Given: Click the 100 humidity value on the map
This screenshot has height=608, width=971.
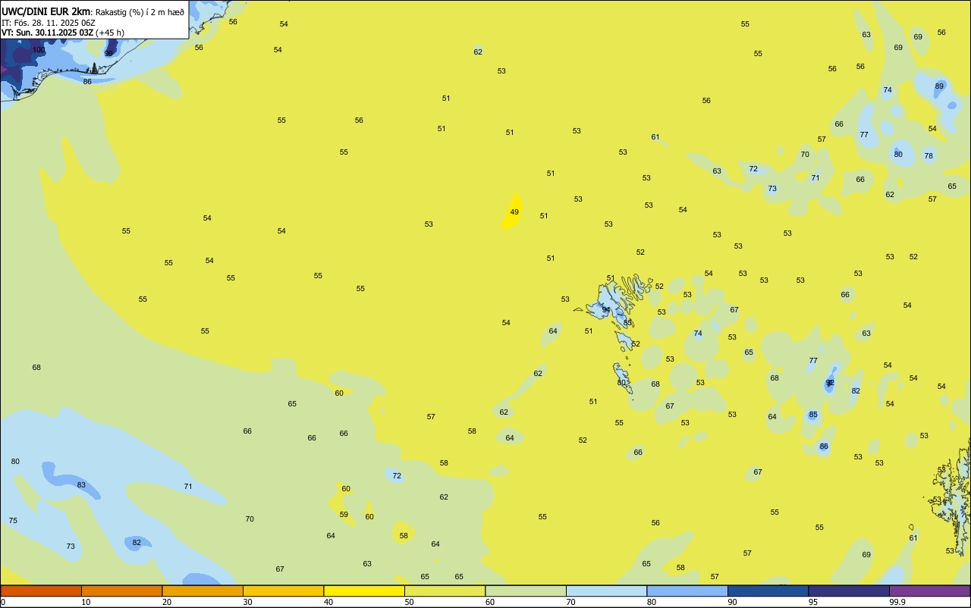Looking at the screenshot, I should [x=39, y=49].
